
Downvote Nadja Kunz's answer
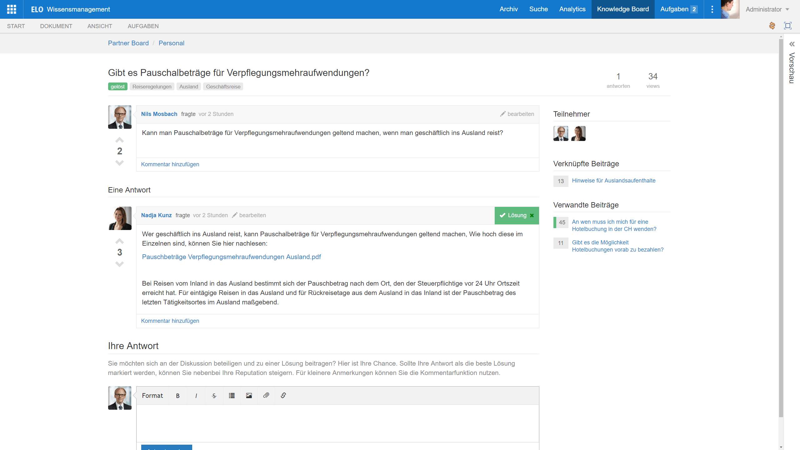coord(119,264)
